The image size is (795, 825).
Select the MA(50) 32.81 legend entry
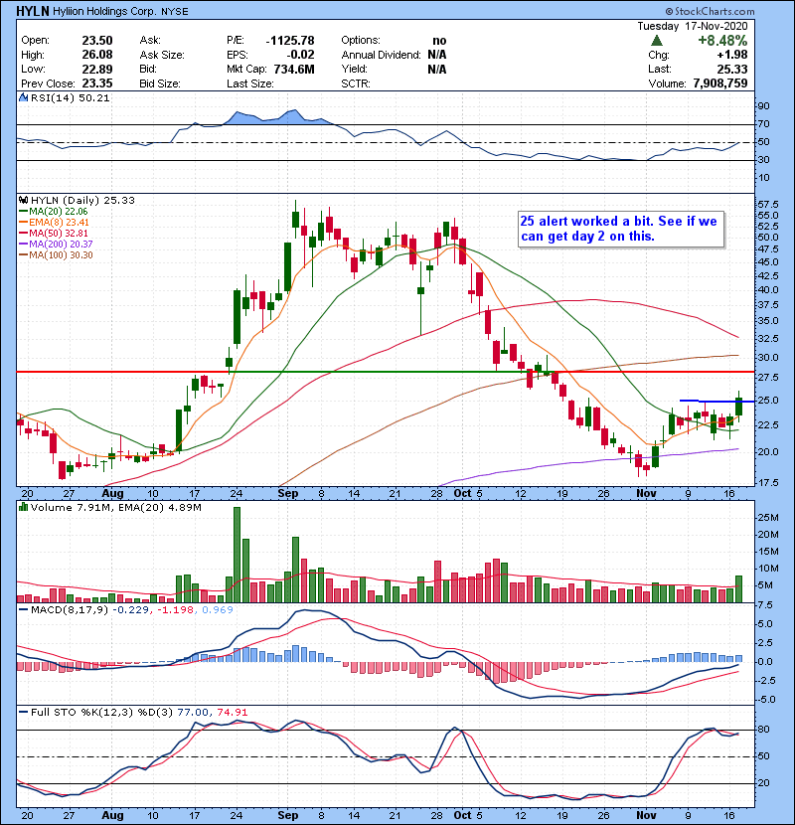54,233
